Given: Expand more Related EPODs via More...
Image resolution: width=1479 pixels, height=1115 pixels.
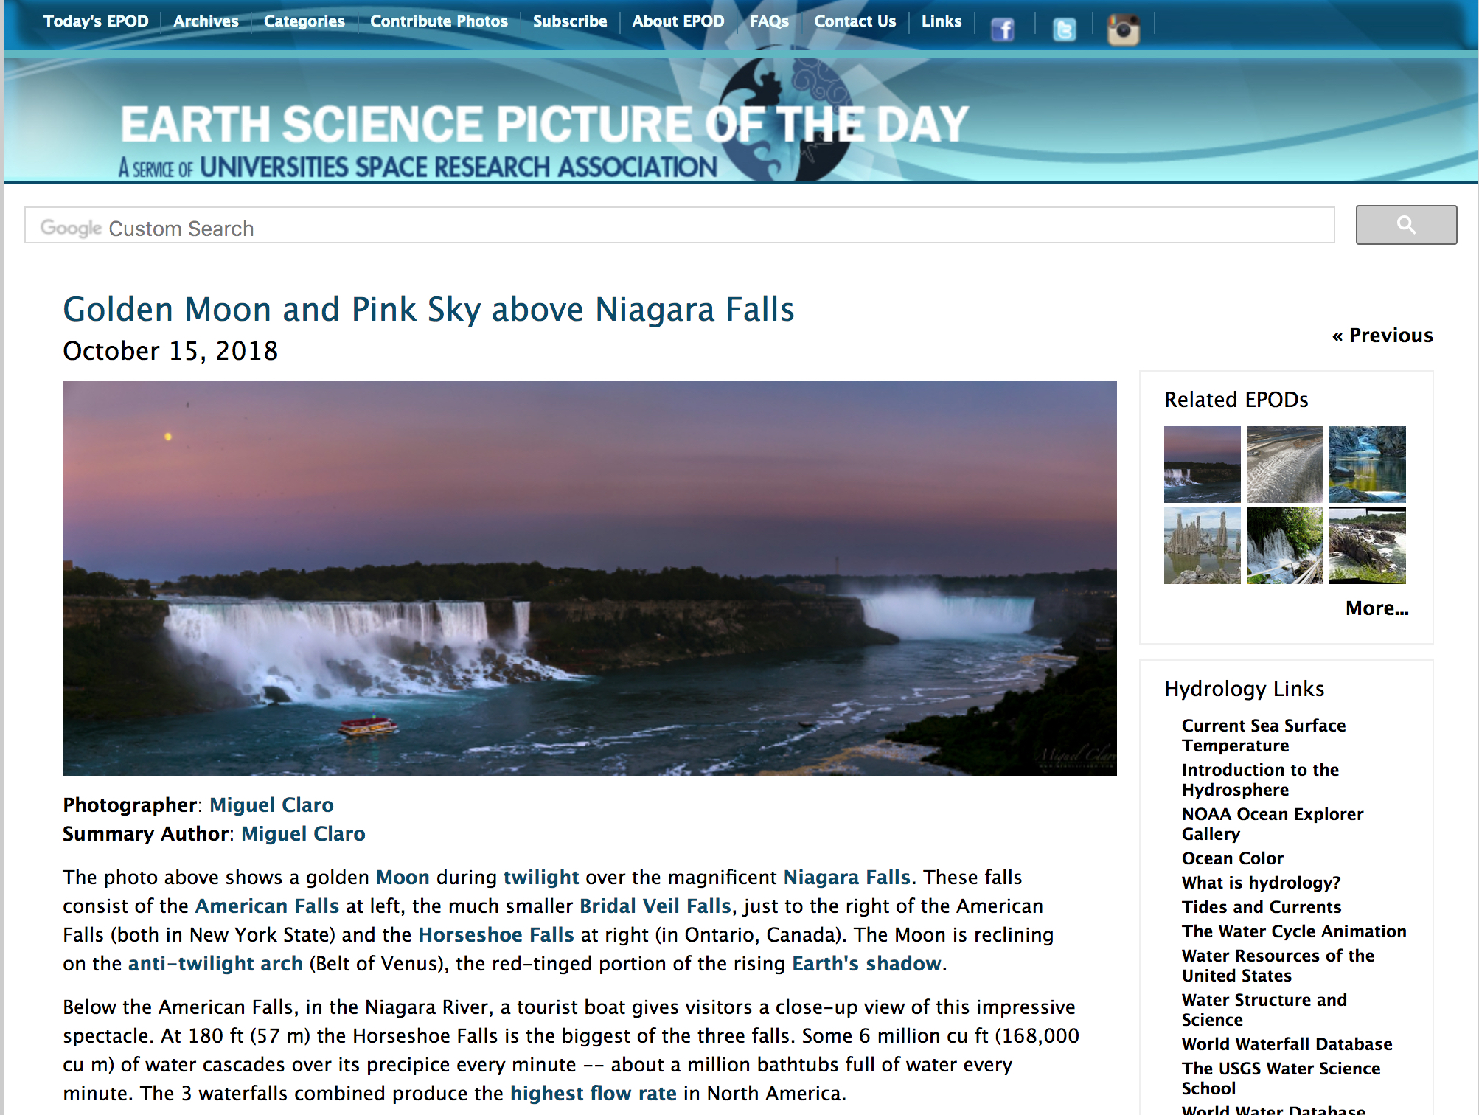Looking at the screenshot, I should pos(1377,608).
